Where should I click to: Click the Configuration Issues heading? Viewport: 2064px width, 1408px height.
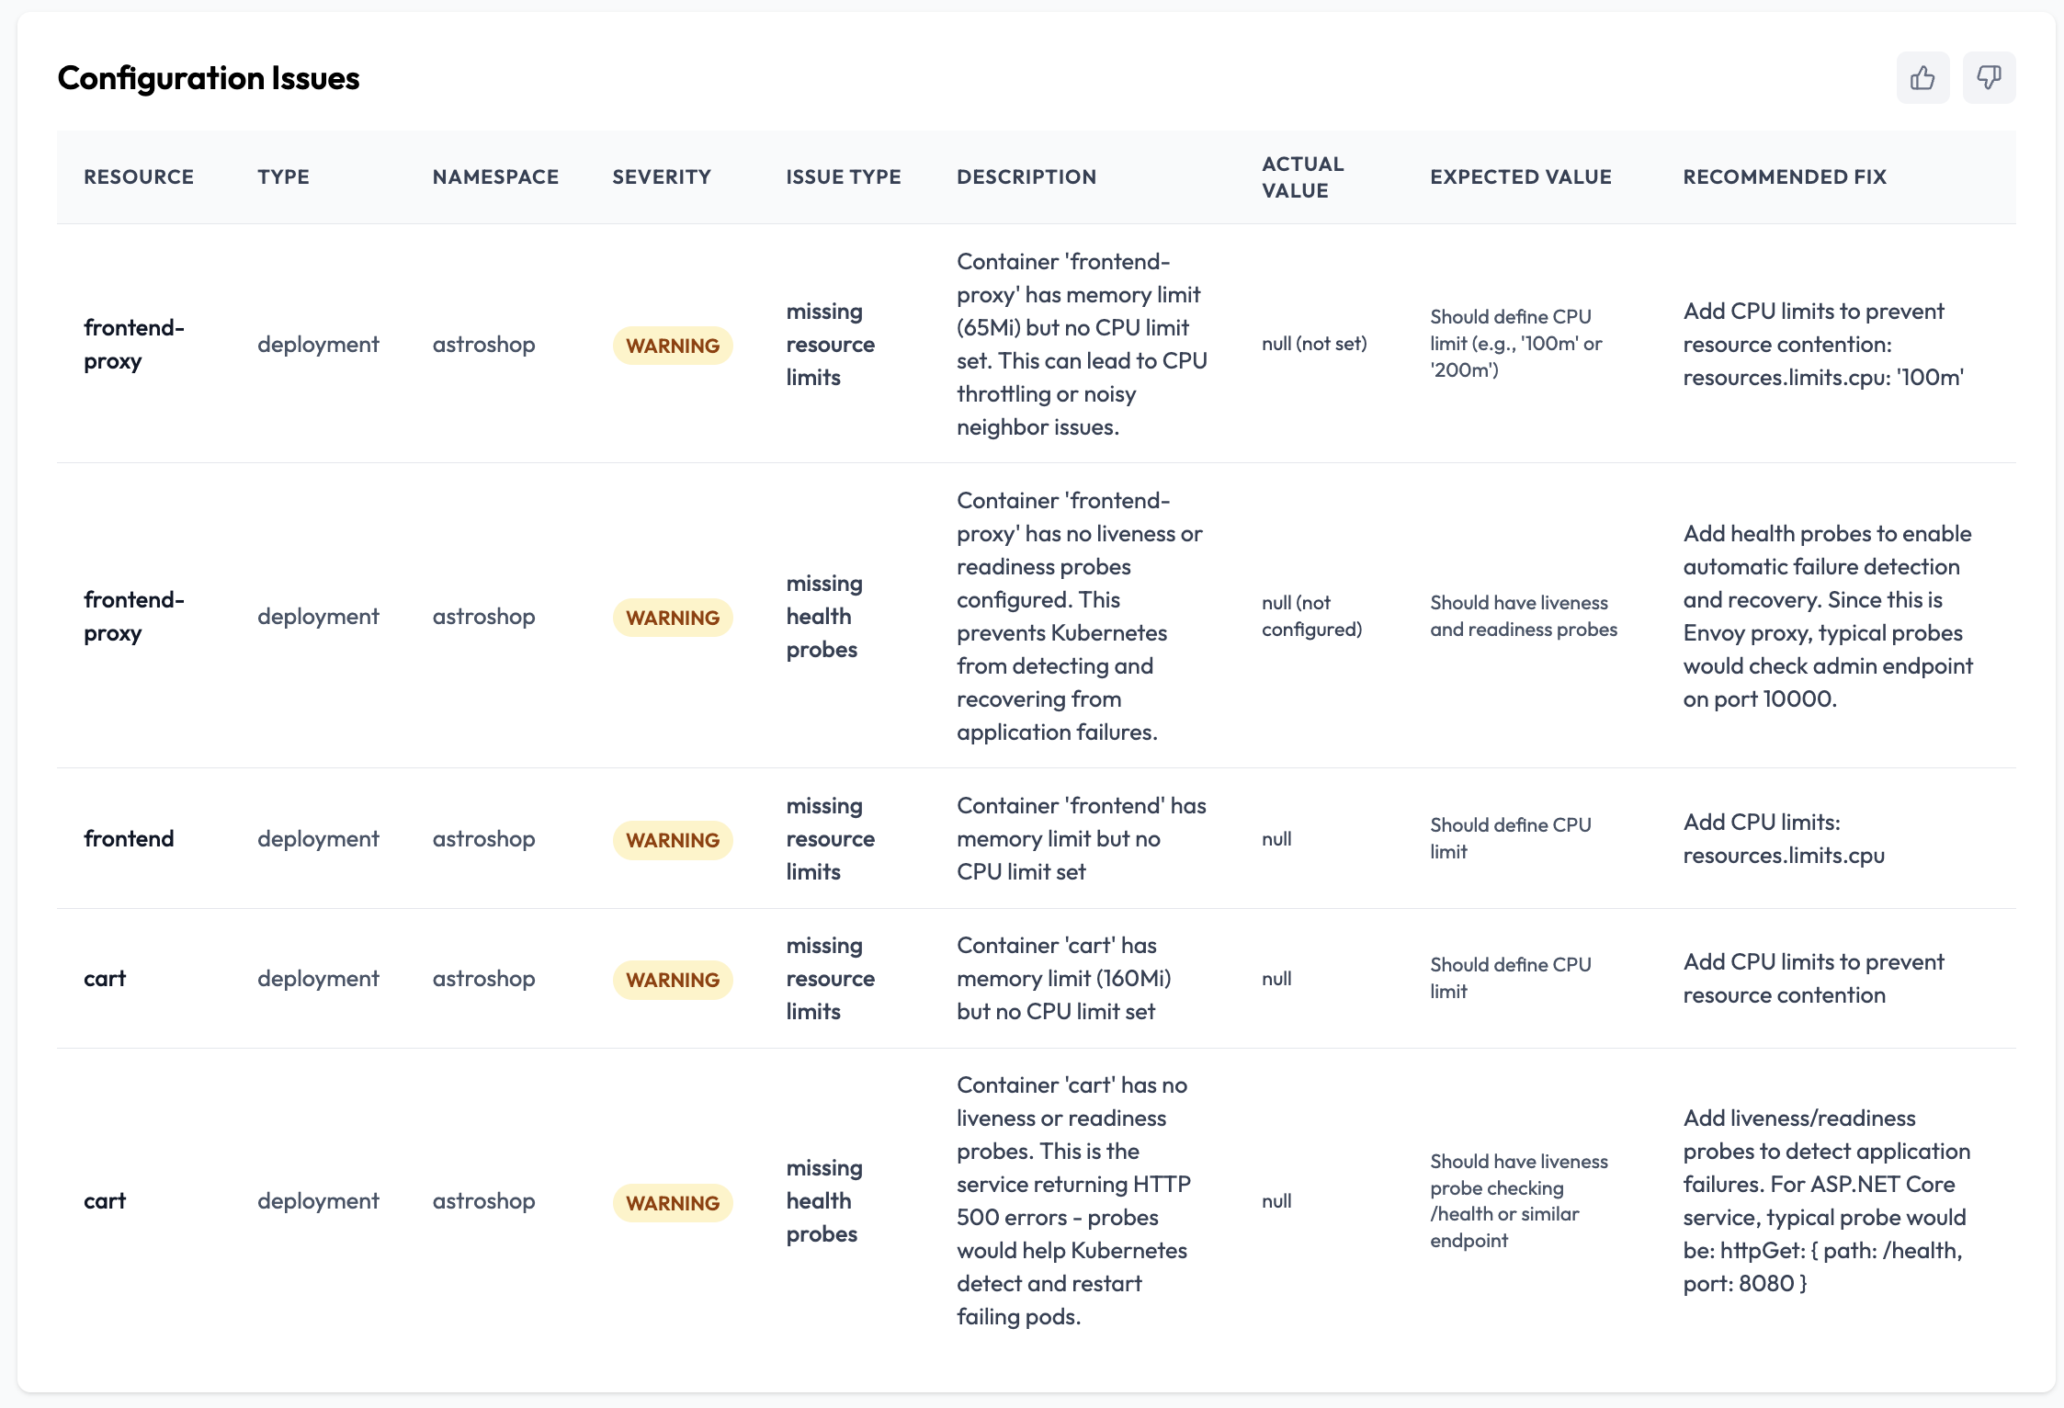(x=209, y=78)
